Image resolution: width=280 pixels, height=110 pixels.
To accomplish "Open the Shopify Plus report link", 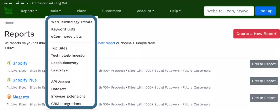I will [x=25, y=80].
